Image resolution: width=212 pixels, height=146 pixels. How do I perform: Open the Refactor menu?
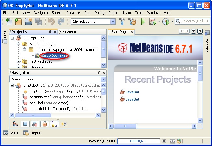coord(73,13)
